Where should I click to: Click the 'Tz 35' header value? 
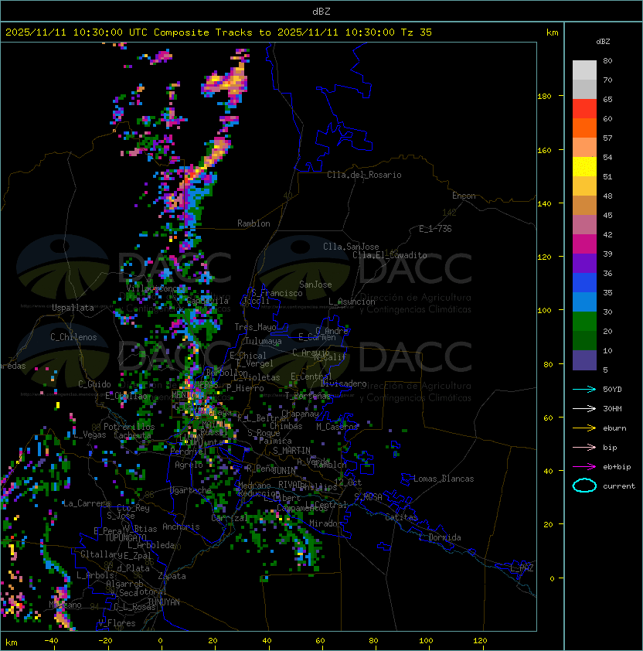click(x=417, y=32)
